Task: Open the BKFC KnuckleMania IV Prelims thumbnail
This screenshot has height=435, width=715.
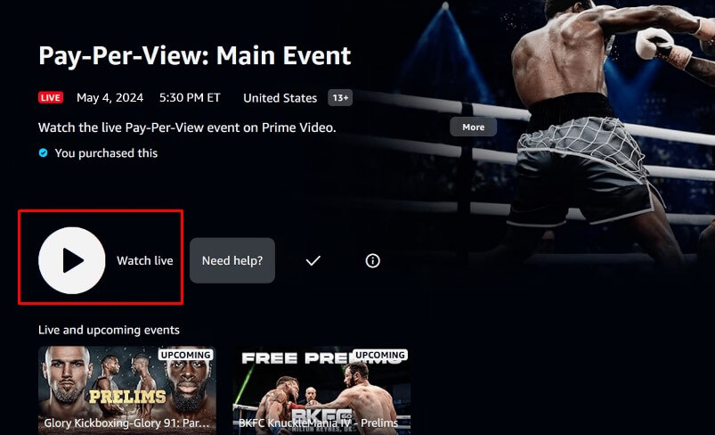Action: 321,390
